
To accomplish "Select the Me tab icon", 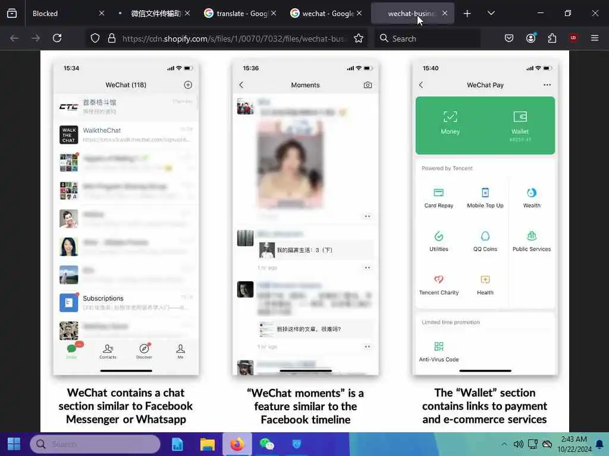I will pos(181,351).
